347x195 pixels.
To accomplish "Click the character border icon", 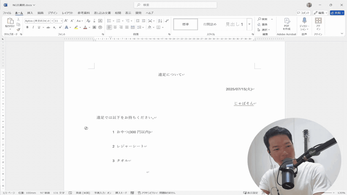I will click(100, 21).
